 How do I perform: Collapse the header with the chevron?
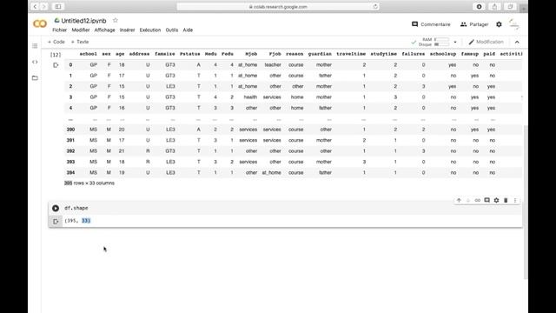click(x=517, y=42)
